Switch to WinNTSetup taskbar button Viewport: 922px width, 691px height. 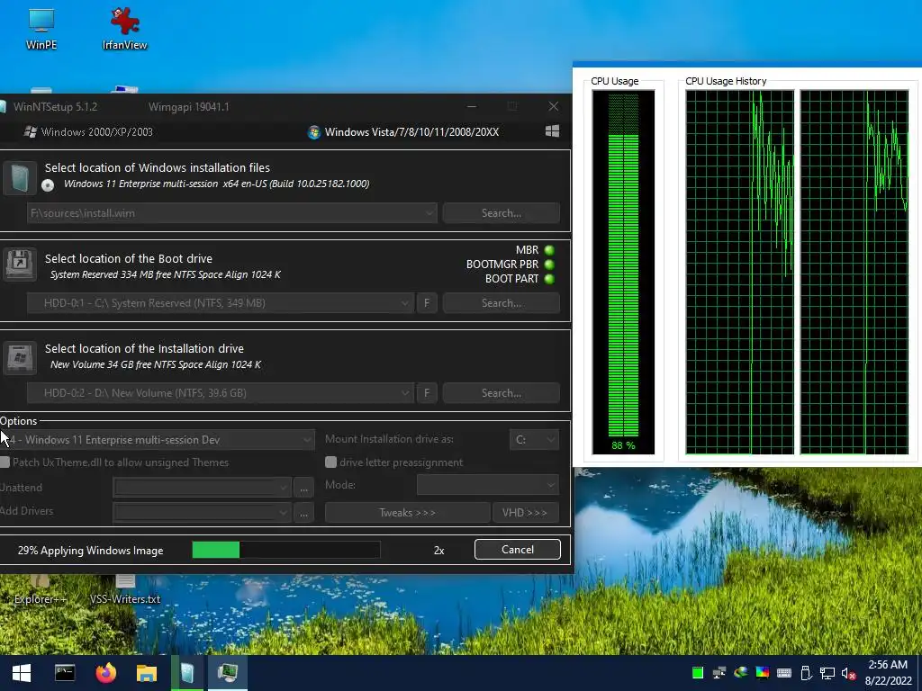pos(187,673)
